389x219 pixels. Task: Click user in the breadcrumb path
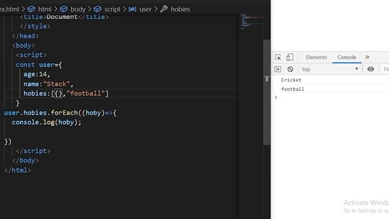coord(145,9)
